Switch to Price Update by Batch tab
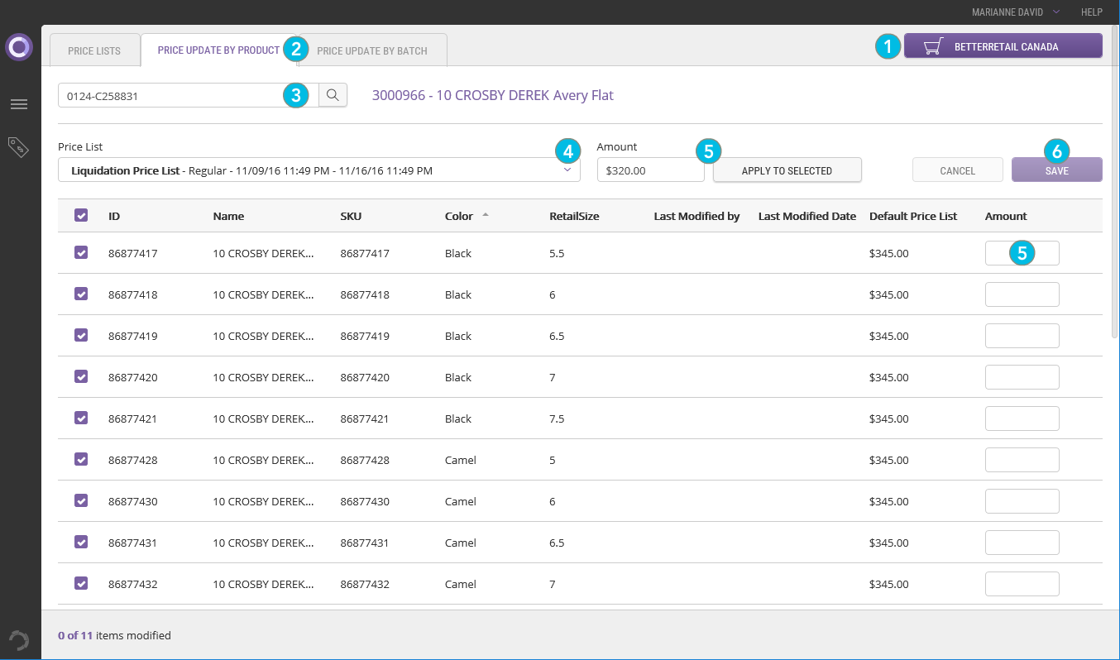This screenshot has height=660, width=1120. tap(372, 51)
